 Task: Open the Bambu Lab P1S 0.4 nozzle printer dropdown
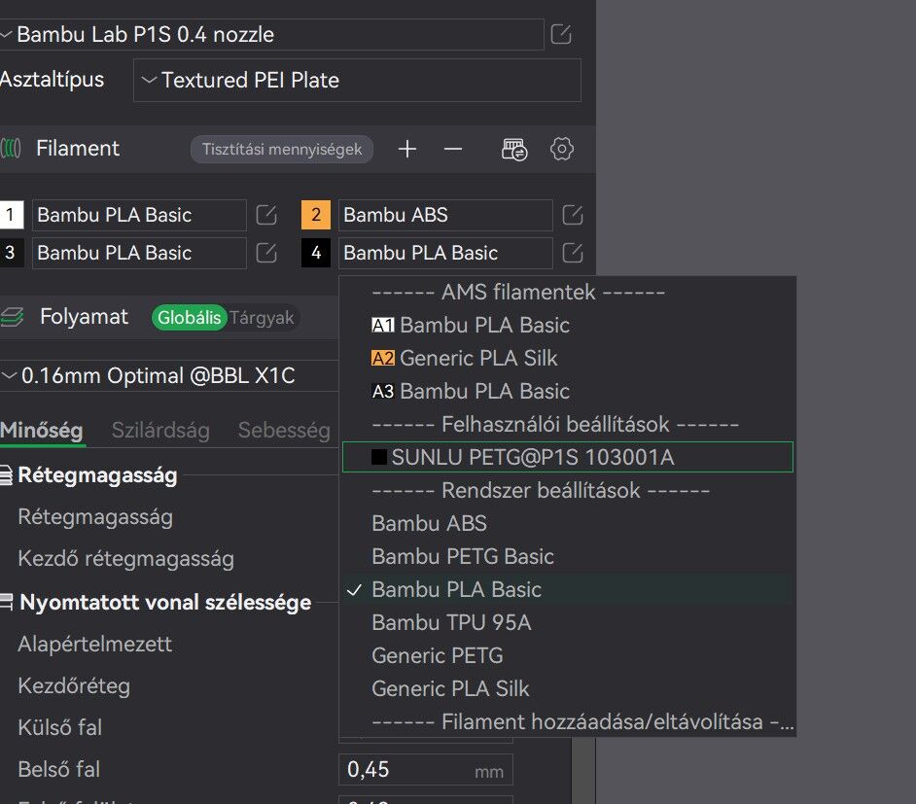point(271,34)
